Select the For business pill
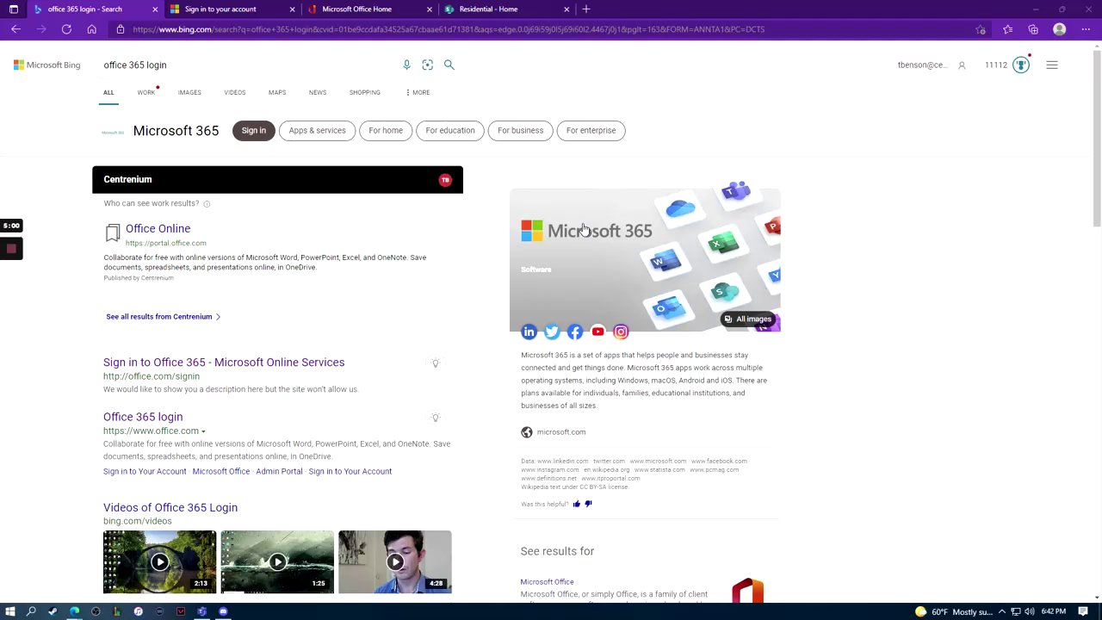The width and height of the screenshot is (1102, 620). click(x=520, y=131)
